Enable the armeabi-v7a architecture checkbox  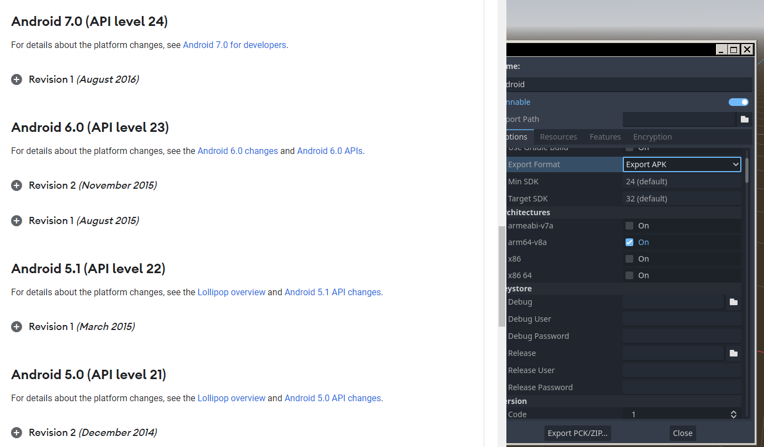(629, 226)
